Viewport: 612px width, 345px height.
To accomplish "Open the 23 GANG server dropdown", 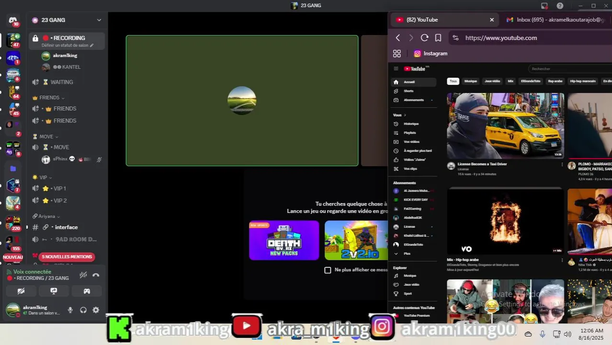I will (99, 20).
